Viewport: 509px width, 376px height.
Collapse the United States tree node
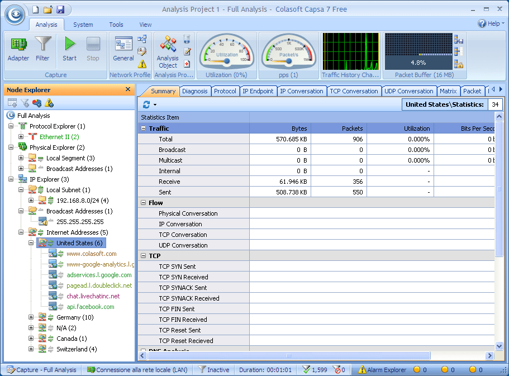(32, 243)
